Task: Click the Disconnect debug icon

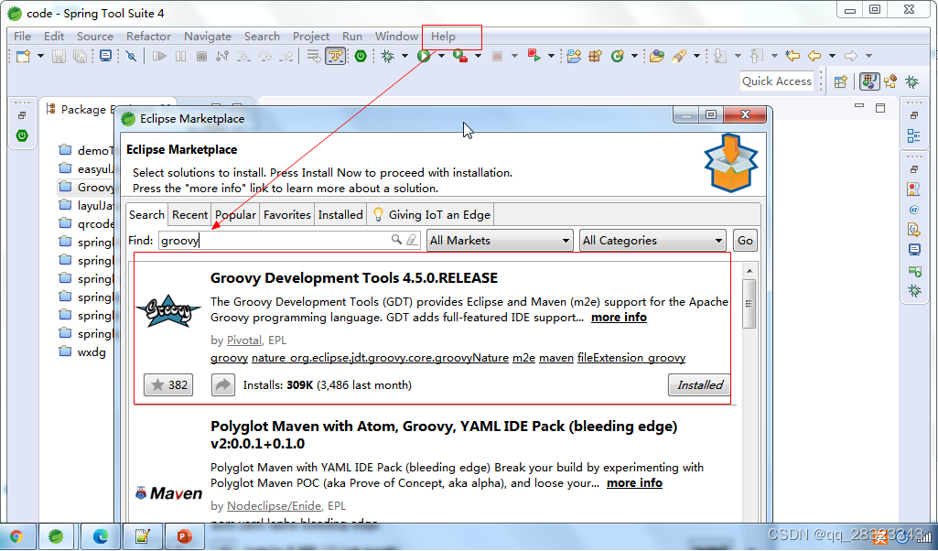Action: (222, 56)
